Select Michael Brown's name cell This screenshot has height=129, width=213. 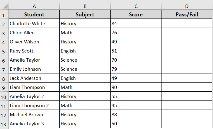pos(34,115)
